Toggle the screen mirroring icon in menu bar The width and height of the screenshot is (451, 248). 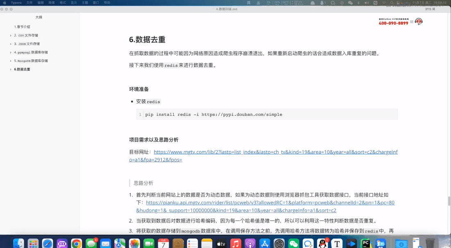[398, 3]
